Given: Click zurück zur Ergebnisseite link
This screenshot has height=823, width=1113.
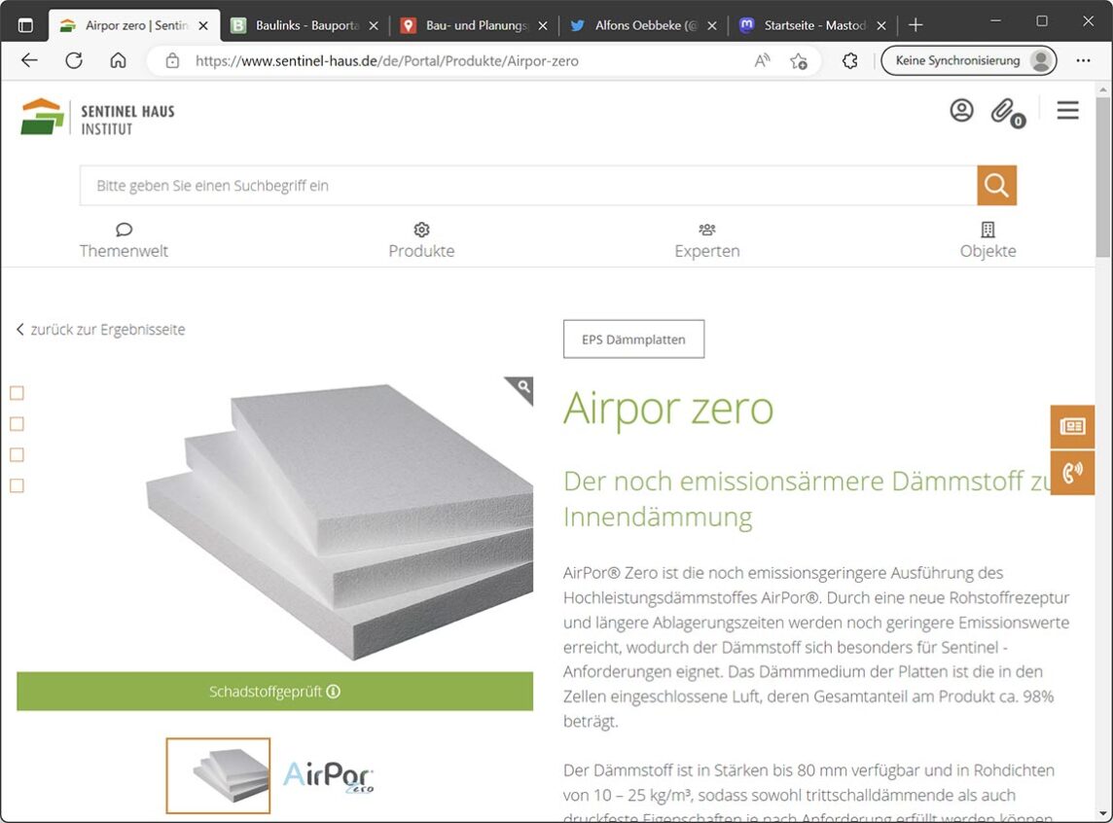Looking at the screenshot, I should tap(101, 329).
